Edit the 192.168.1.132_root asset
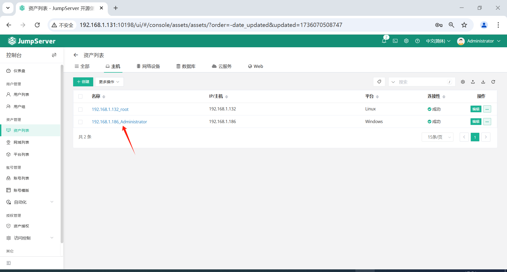The height and width of the screenshot is (272, 507). point(476,109)
